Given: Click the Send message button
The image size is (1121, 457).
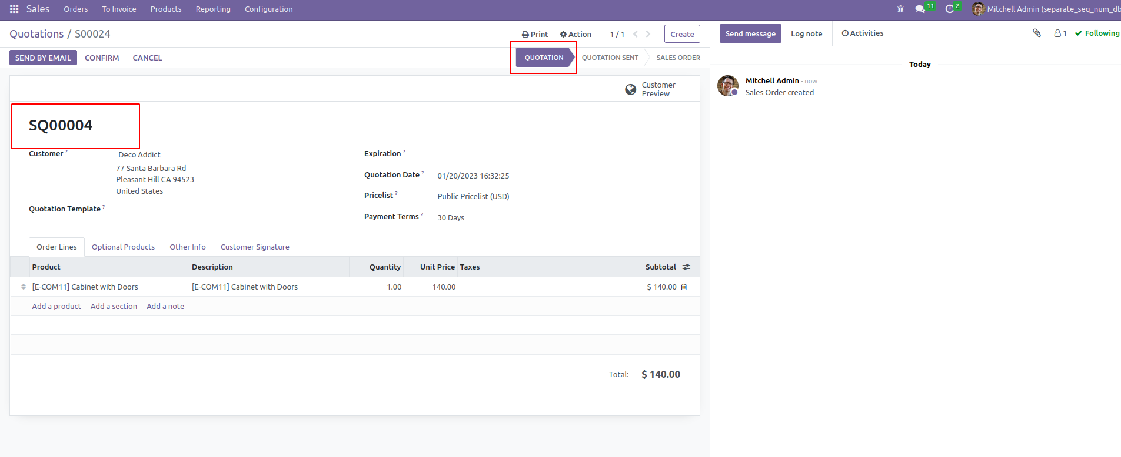Looking at the screenshot, I should [750, 33].
